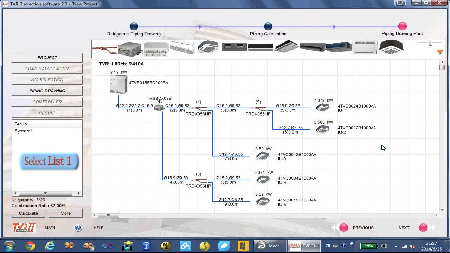Open the RESULT section
This screenshot has height=253, width=450.
(x=47, y=113)
